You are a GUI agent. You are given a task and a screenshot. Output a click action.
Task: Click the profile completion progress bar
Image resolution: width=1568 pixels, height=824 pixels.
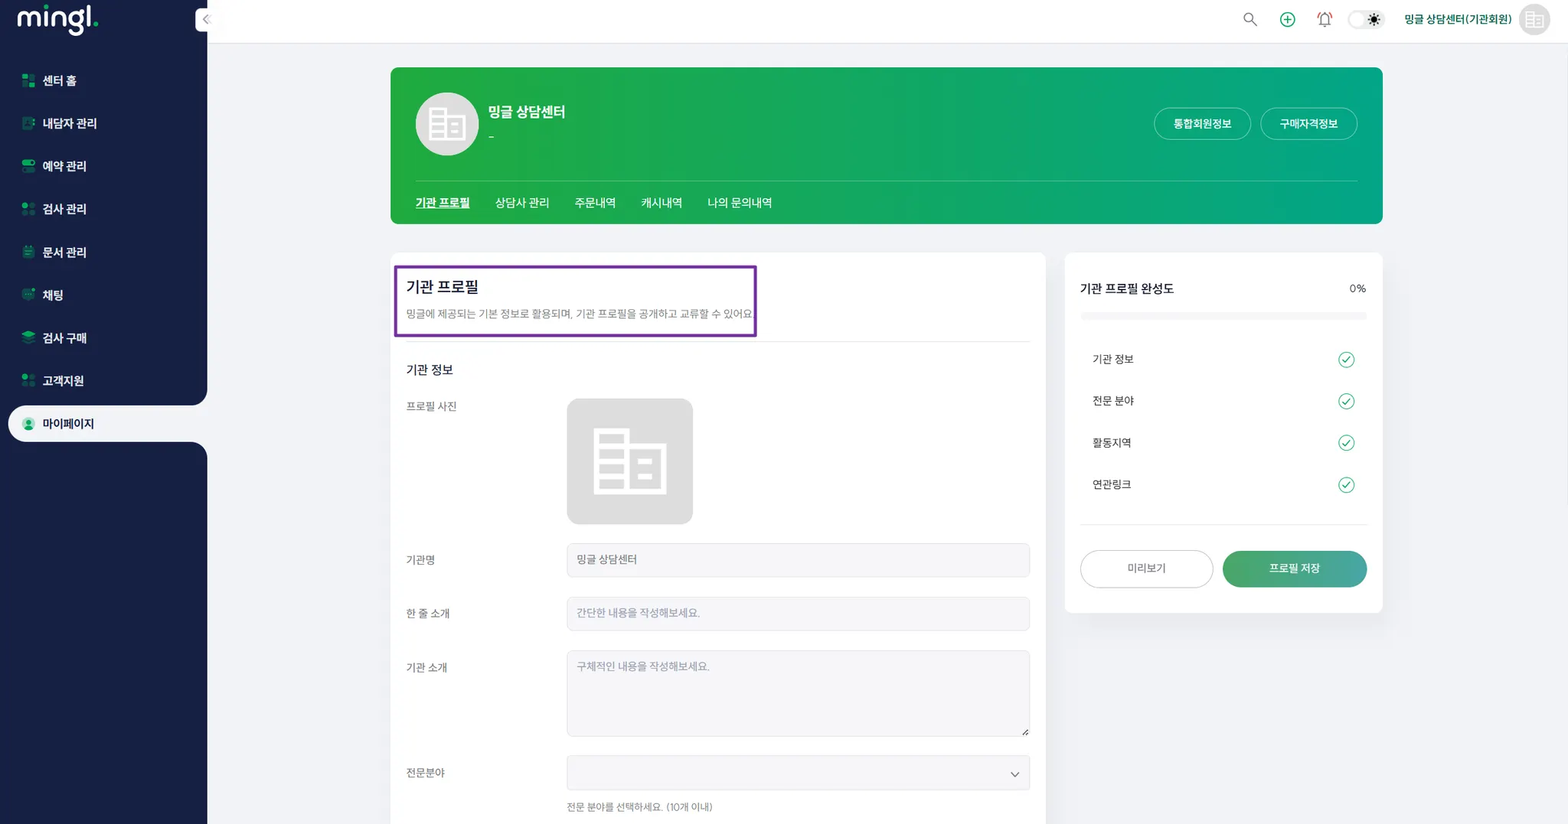(x=1223, y=316)
